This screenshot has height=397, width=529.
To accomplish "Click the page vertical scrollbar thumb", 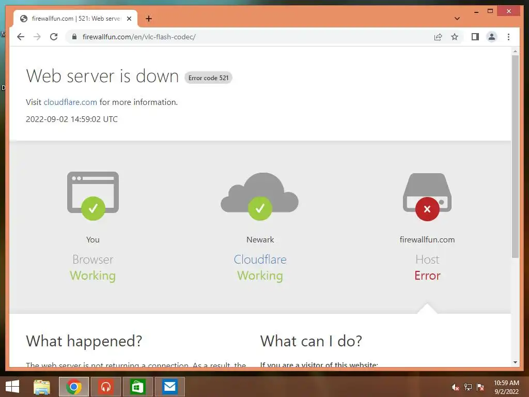I will 515,156.
